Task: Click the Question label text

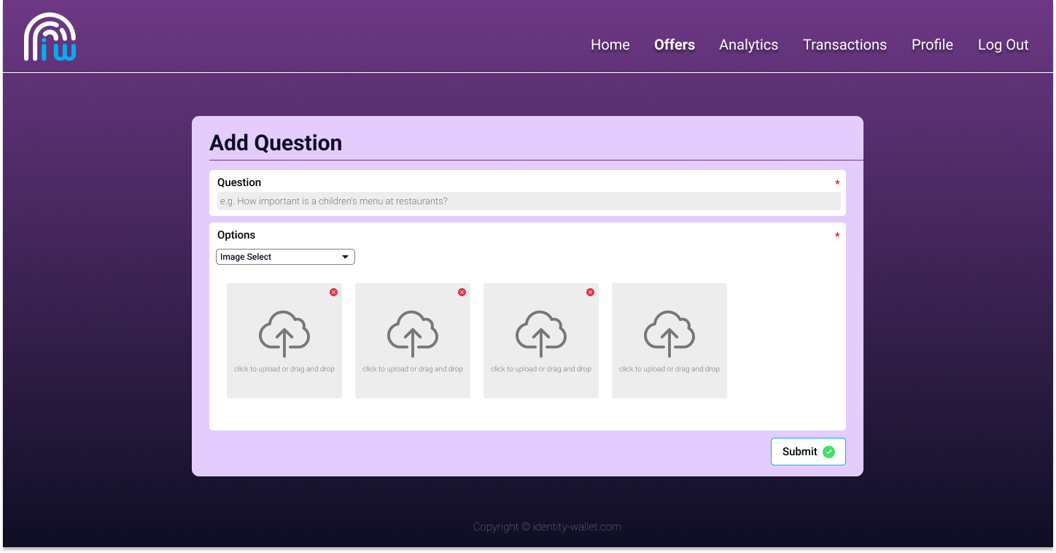Action: [239, 182]
